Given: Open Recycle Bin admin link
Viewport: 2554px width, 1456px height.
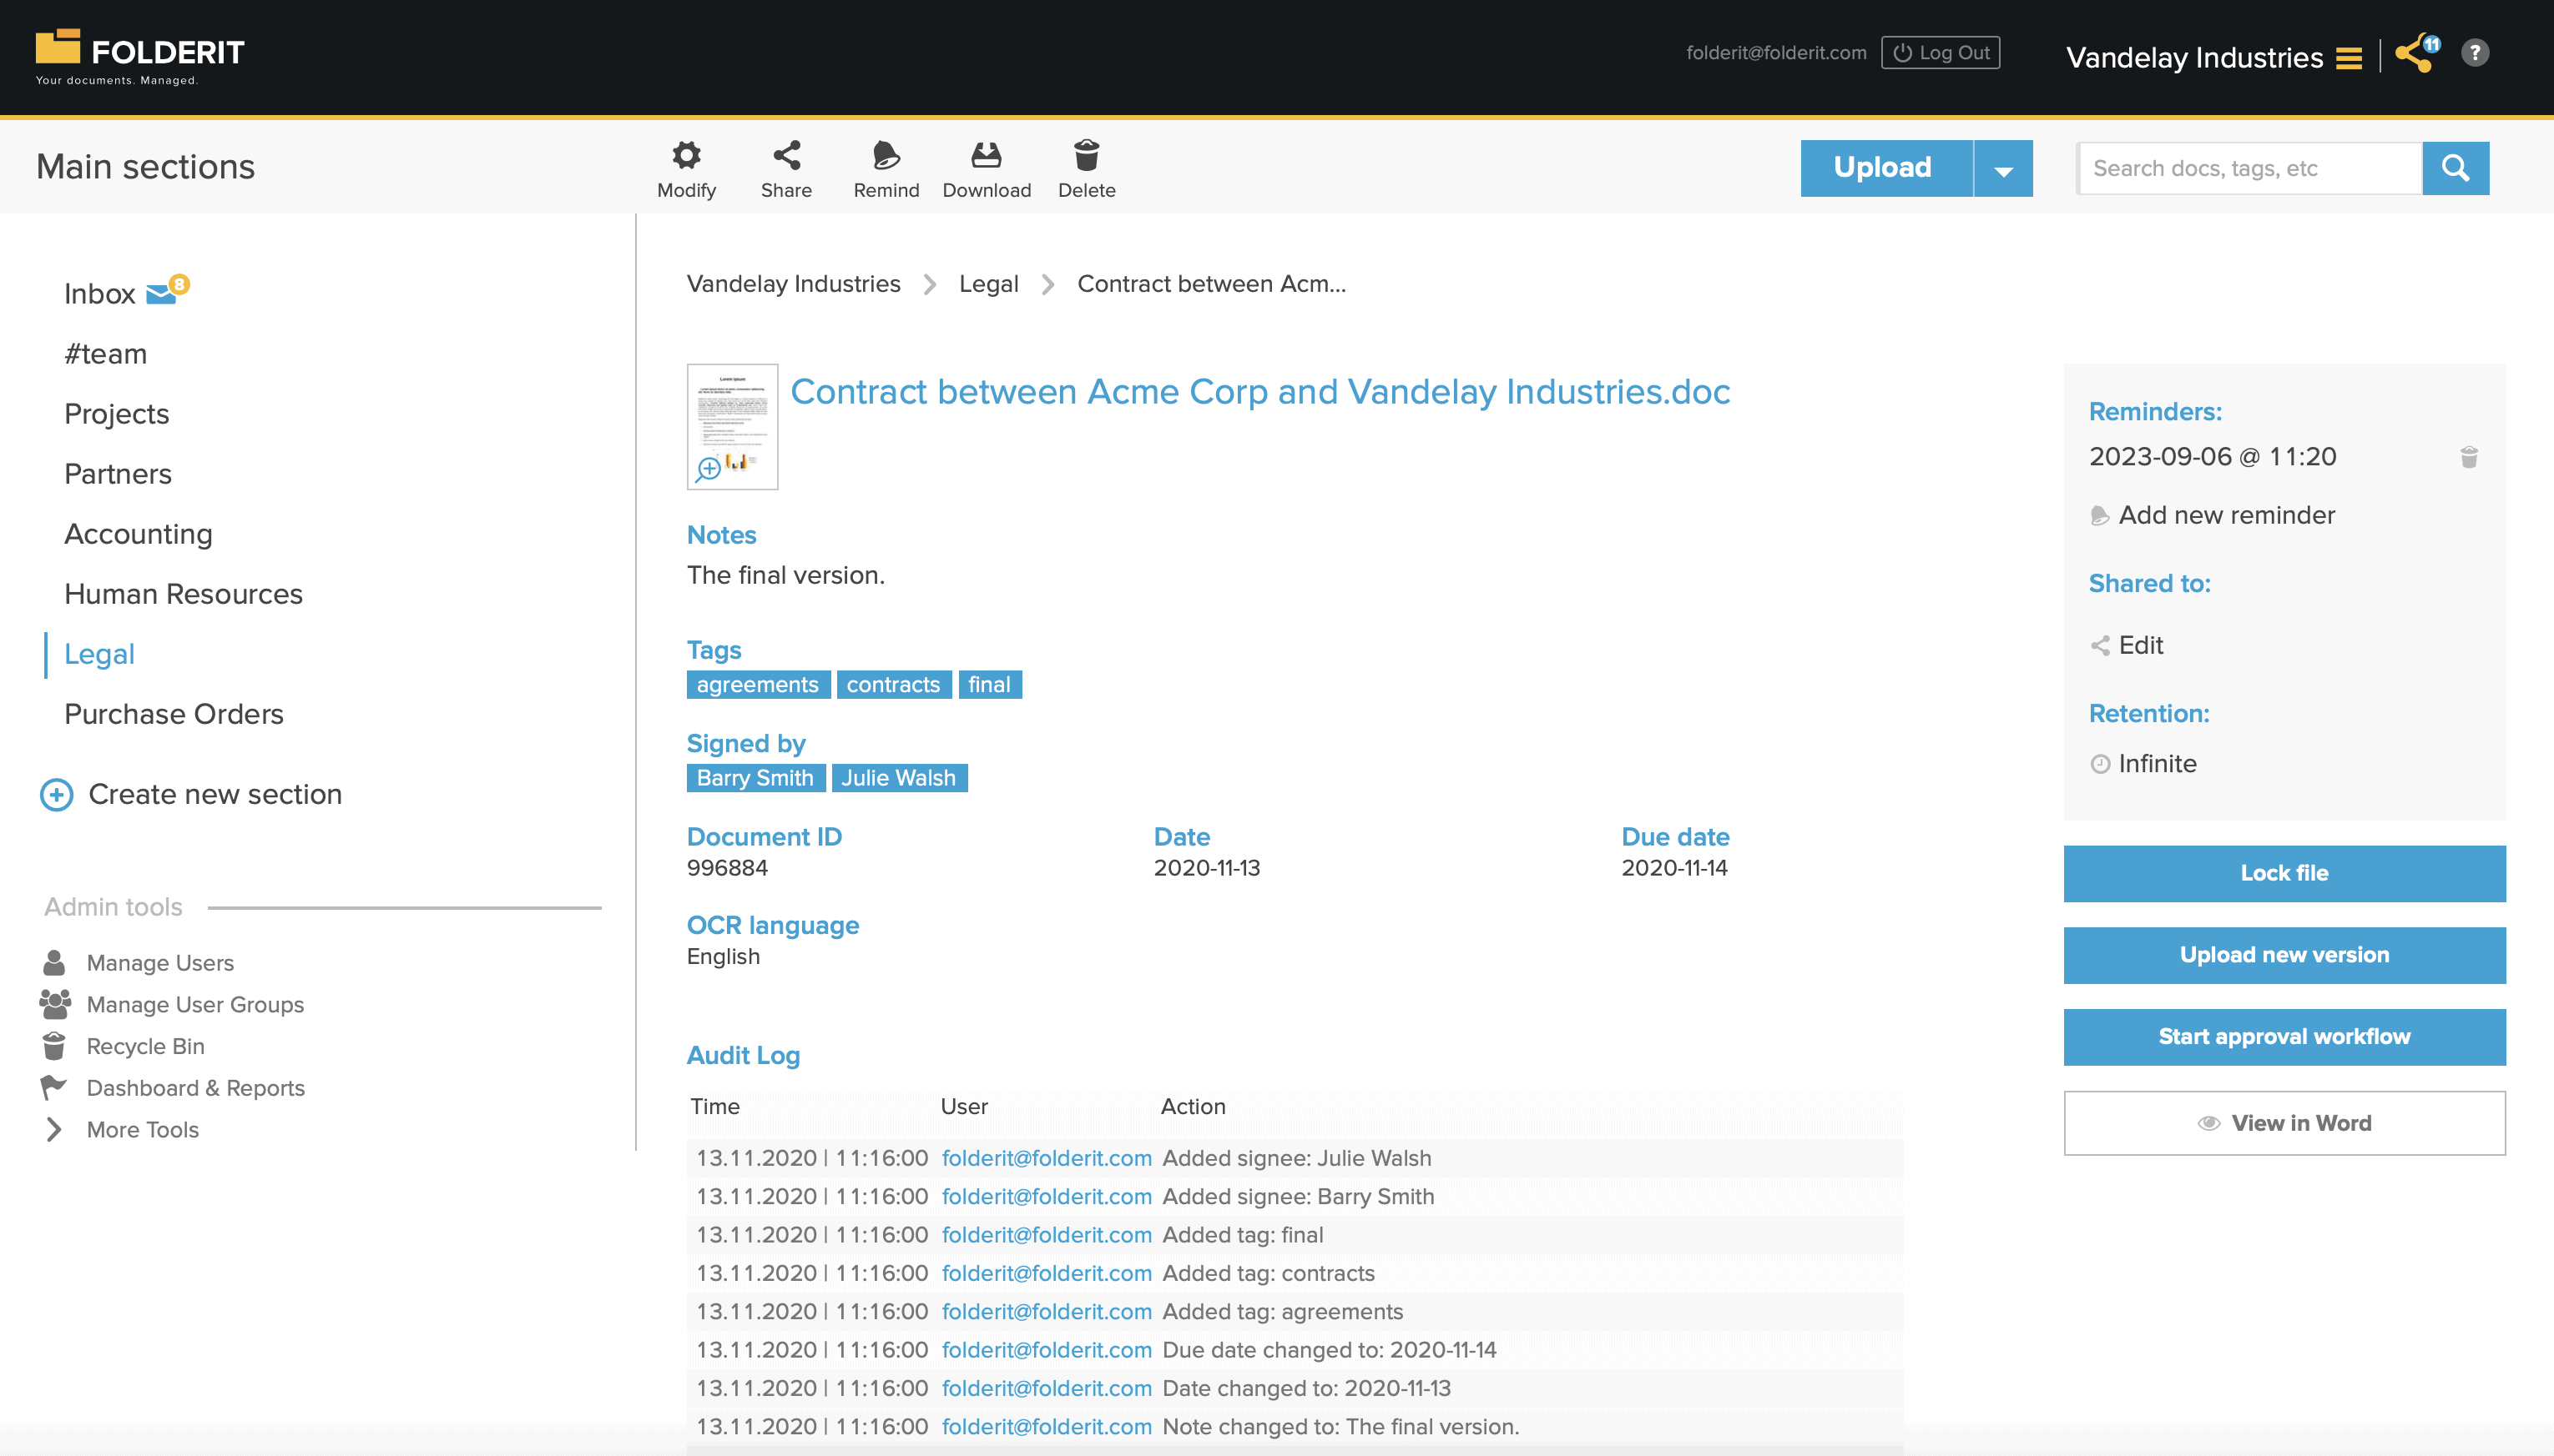Looking at the screenshot, I should [145, 1046].
